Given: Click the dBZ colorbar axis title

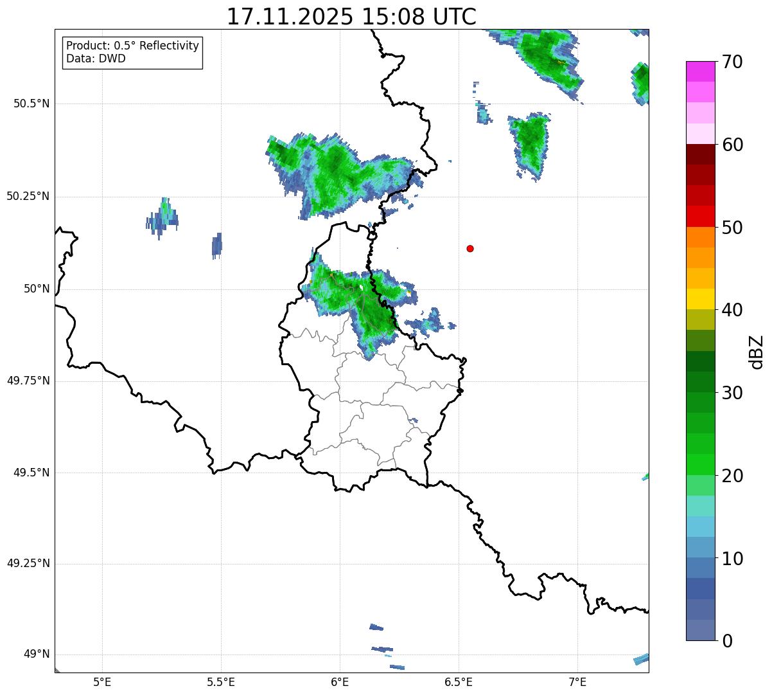Looking at the screenshot, I should pyautogui.click(x=757, y=351).
